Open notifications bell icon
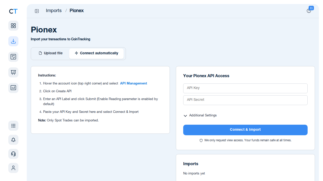 13,140
